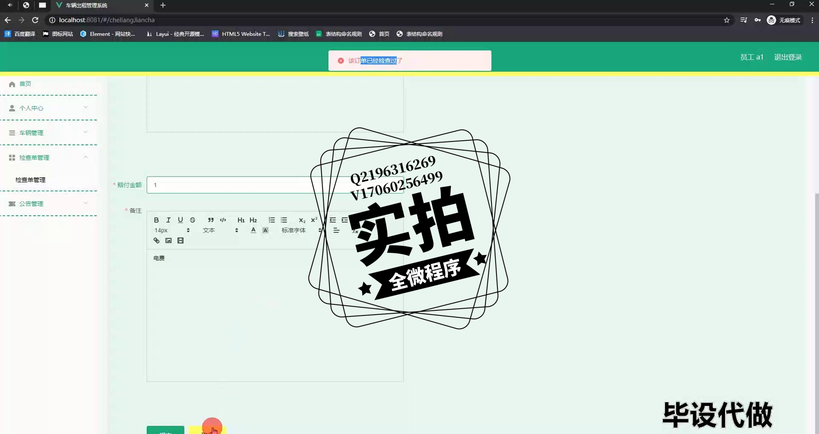Open a new browser tab
Viewport: 819px width, 434px height.
point(163,5)
